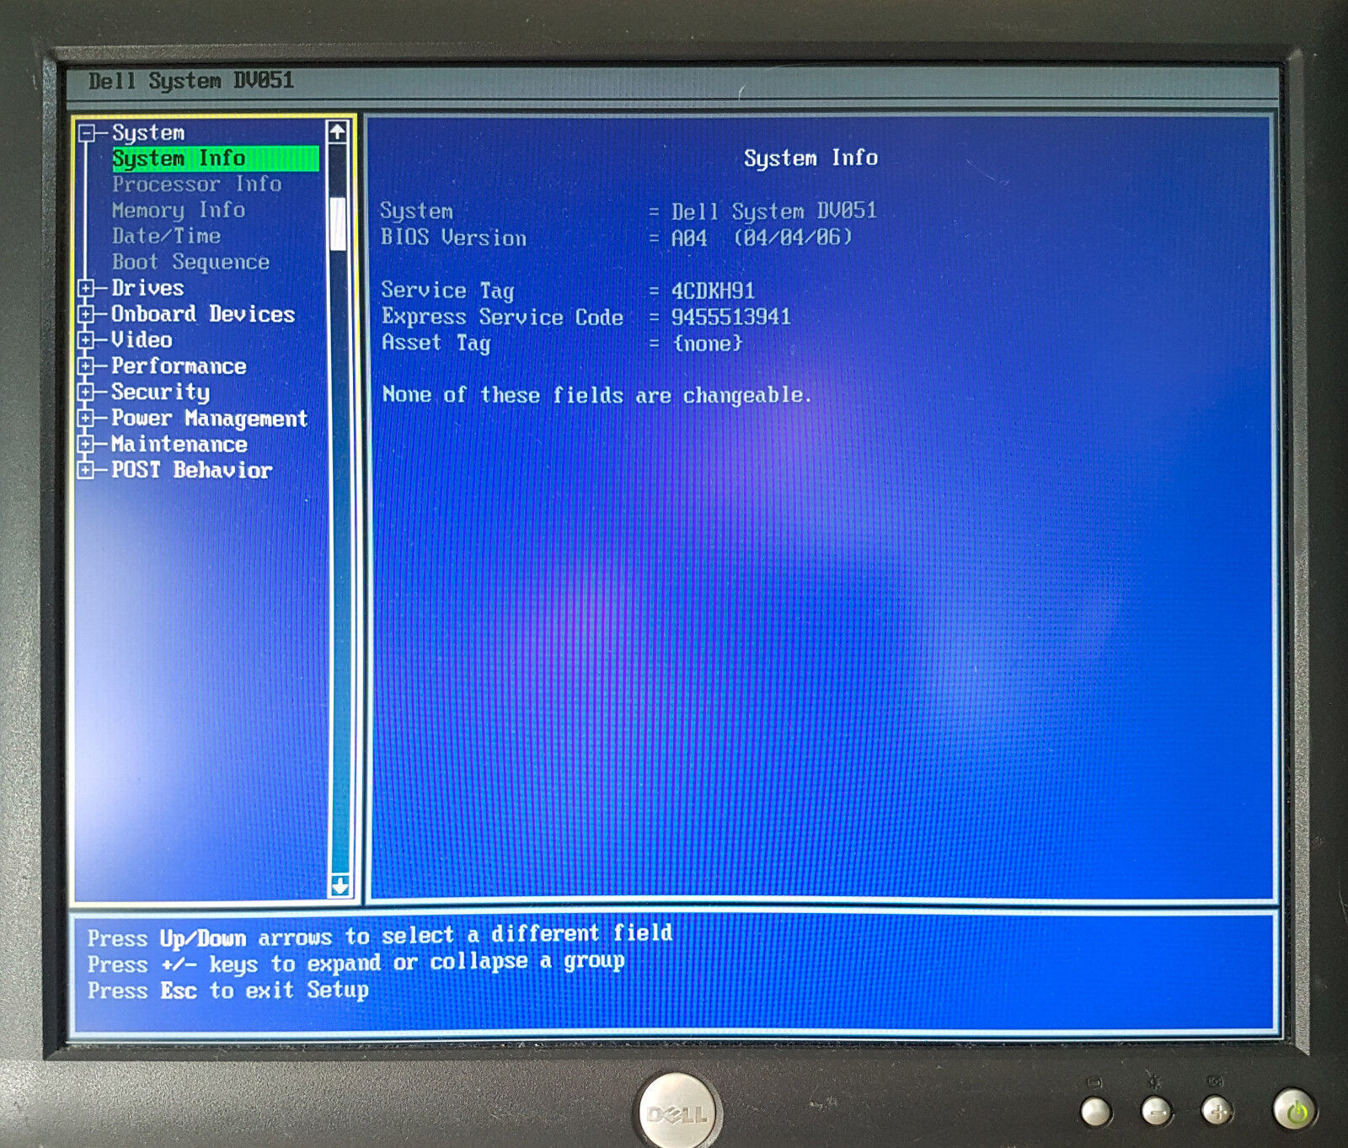Click the scroll down arrow in the tree
Image resolution: width=1348 pixels, height=1148 pixels.
[340, 885]
